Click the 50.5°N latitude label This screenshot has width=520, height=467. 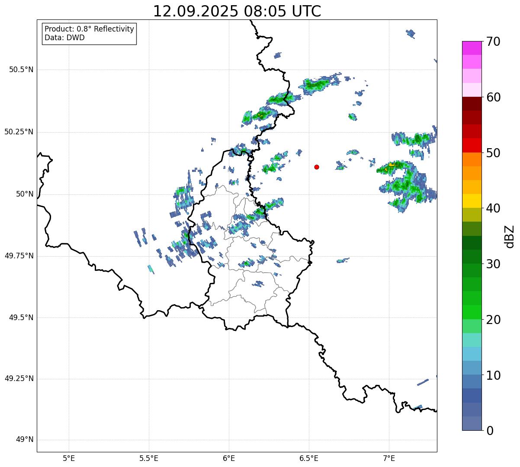coord(22,70)
